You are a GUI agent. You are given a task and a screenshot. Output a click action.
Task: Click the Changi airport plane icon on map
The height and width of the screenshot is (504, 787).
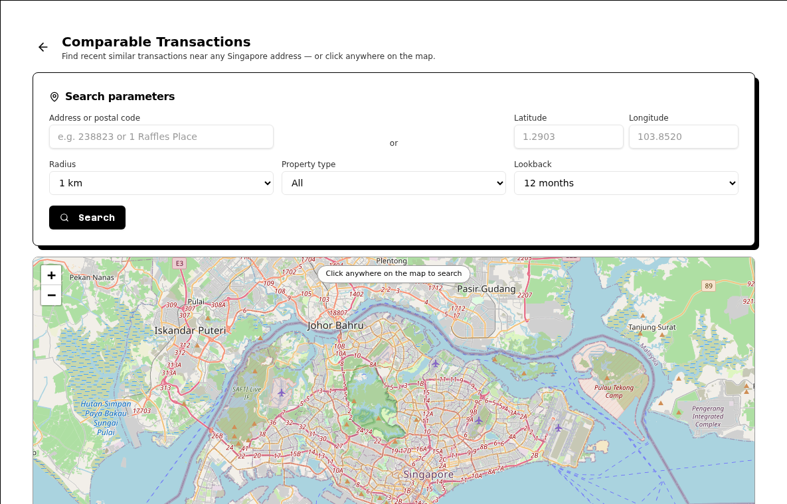click(x=558, y=428)
